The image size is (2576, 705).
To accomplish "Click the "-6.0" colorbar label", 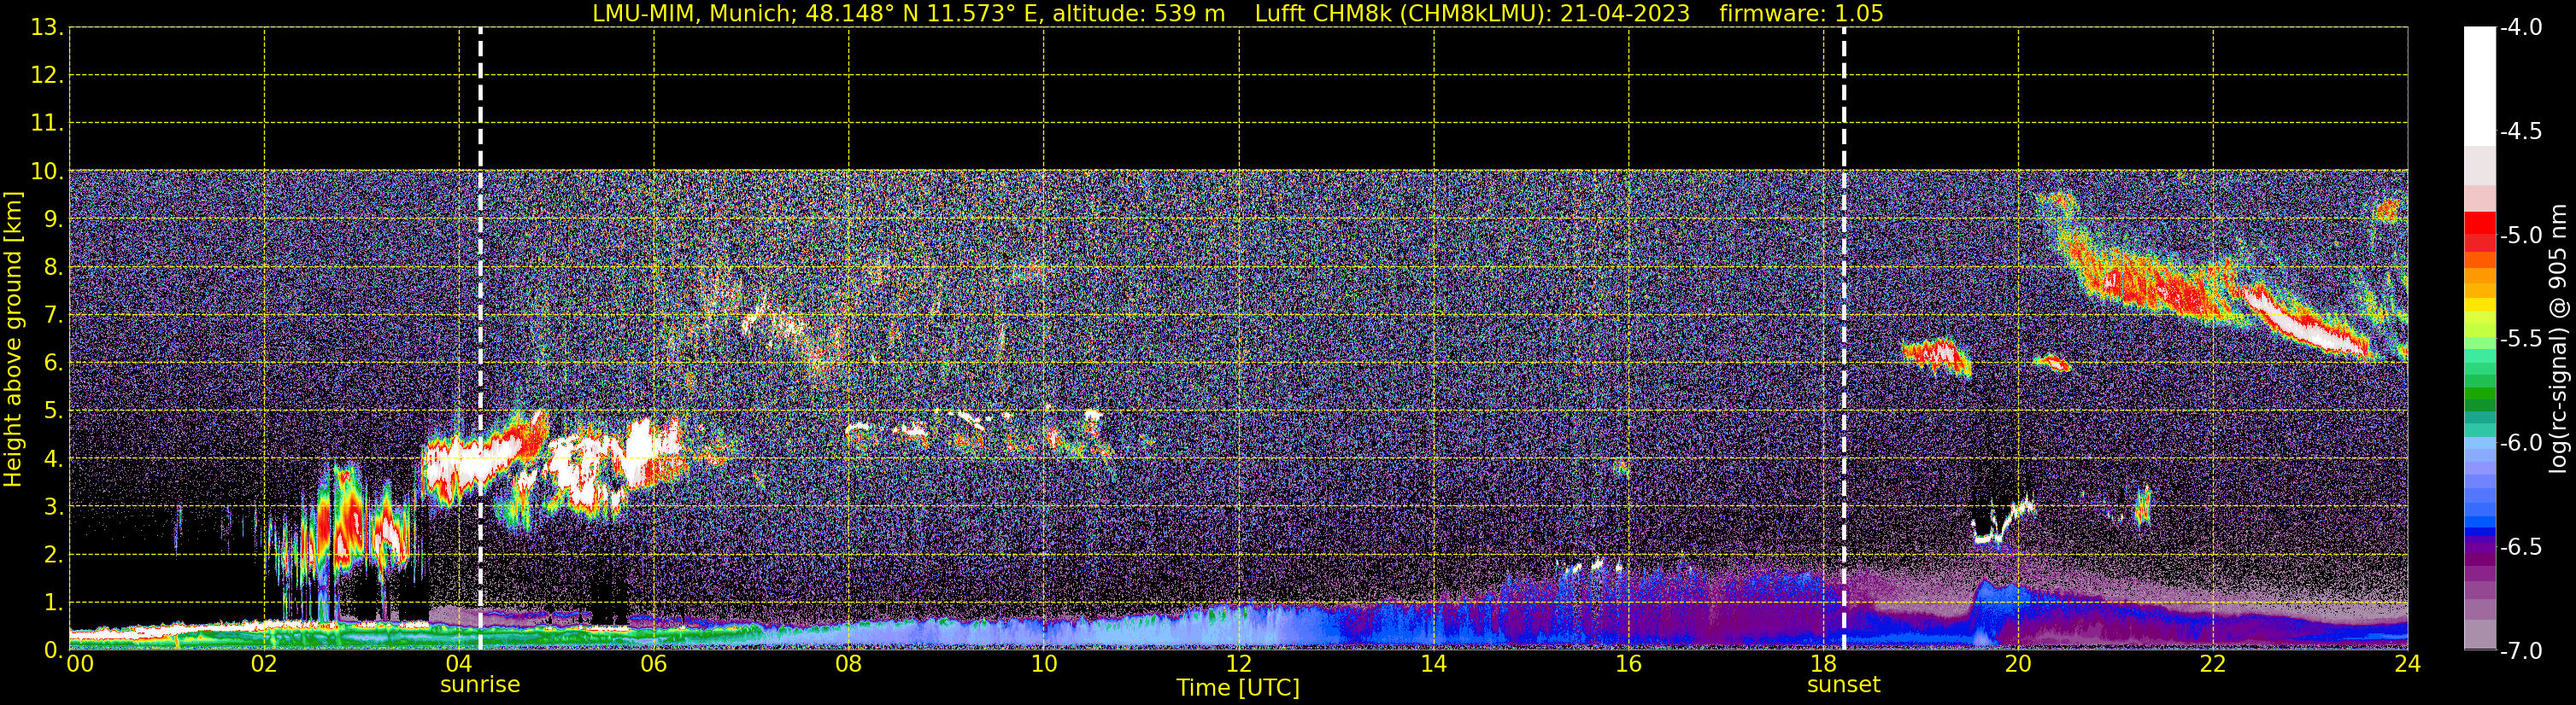I will (x=2521, y=443).
